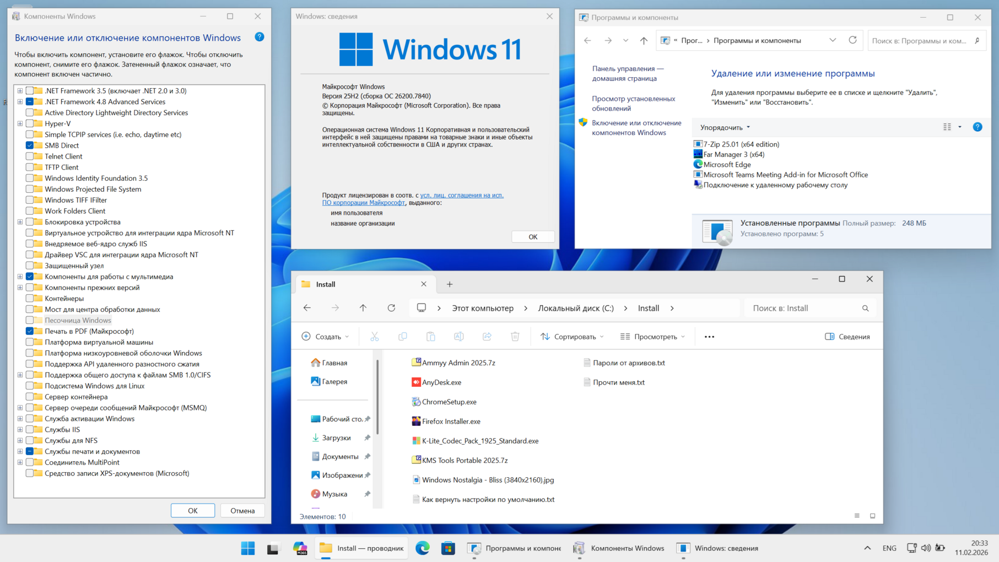Open the three-dots more options menu
This screenshot has height=562, width=999.
coord(709,337)
